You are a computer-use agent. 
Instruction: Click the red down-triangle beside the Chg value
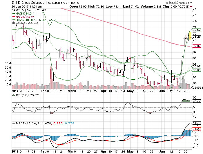click(191, 7)
